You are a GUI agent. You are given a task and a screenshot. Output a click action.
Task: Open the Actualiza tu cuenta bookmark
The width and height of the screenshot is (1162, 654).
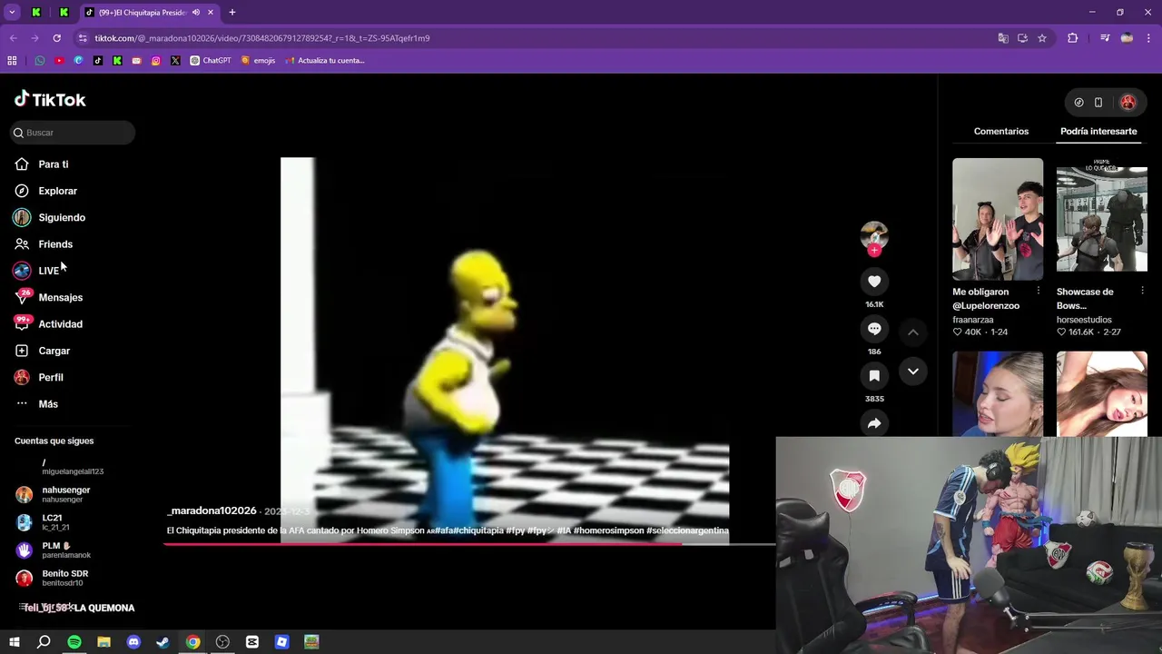point(325,61)
